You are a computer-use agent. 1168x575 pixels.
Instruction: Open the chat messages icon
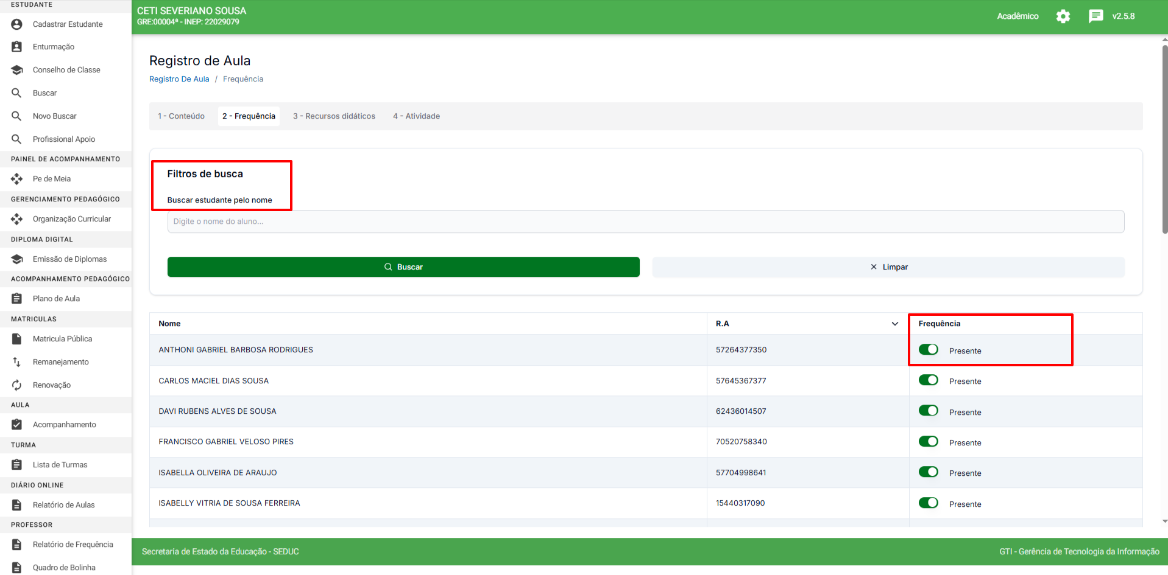point(1095,16)
